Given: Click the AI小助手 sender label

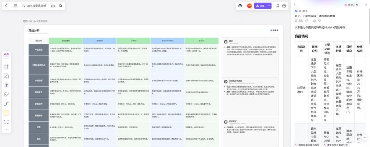Looking at the screenshot, I should point(303,11).
